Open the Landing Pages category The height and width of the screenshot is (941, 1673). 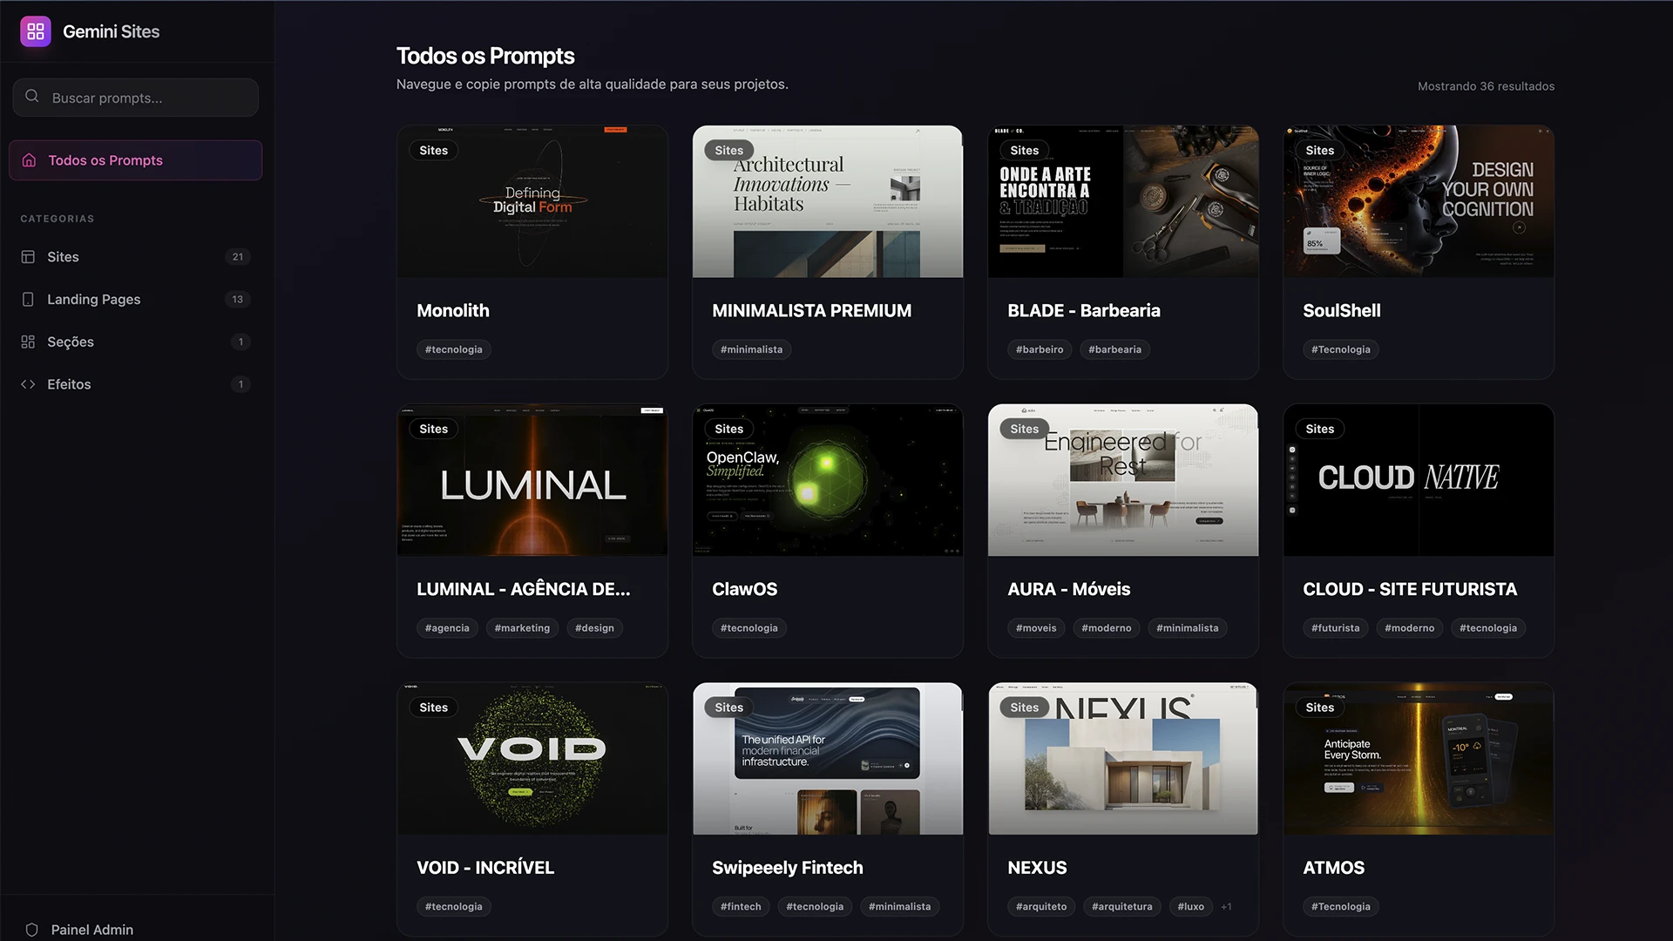[x=93, y=299]
